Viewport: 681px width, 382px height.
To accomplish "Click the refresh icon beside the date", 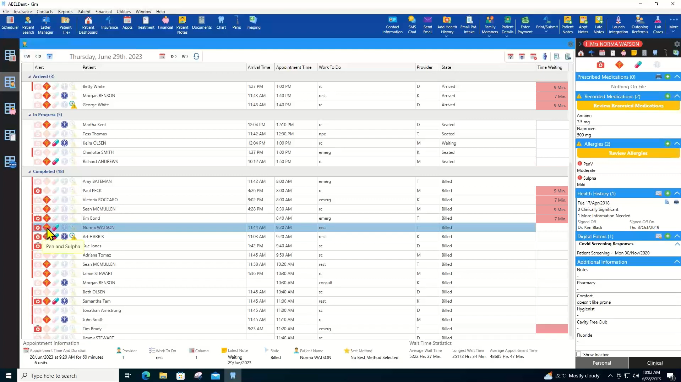I will [x=196, y=56].
